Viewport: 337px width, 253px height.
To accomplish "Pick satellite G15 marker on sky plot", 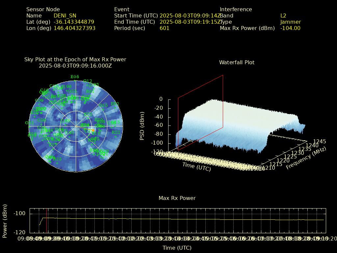I will [x=103, y=109].
